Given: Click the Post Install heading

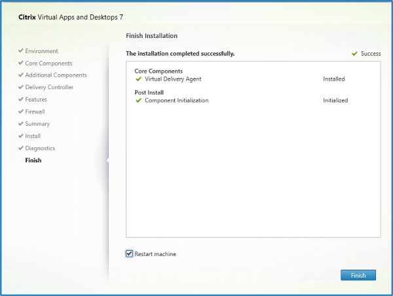Looking at the screenshot, I should [x=149, y=92].
